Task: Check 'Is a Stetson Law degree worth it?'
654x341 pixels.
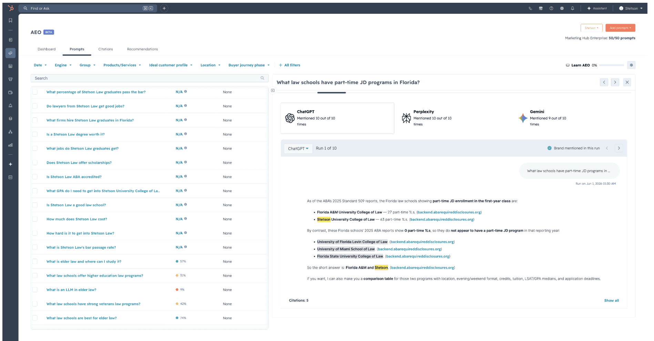Action: (35, 134)
